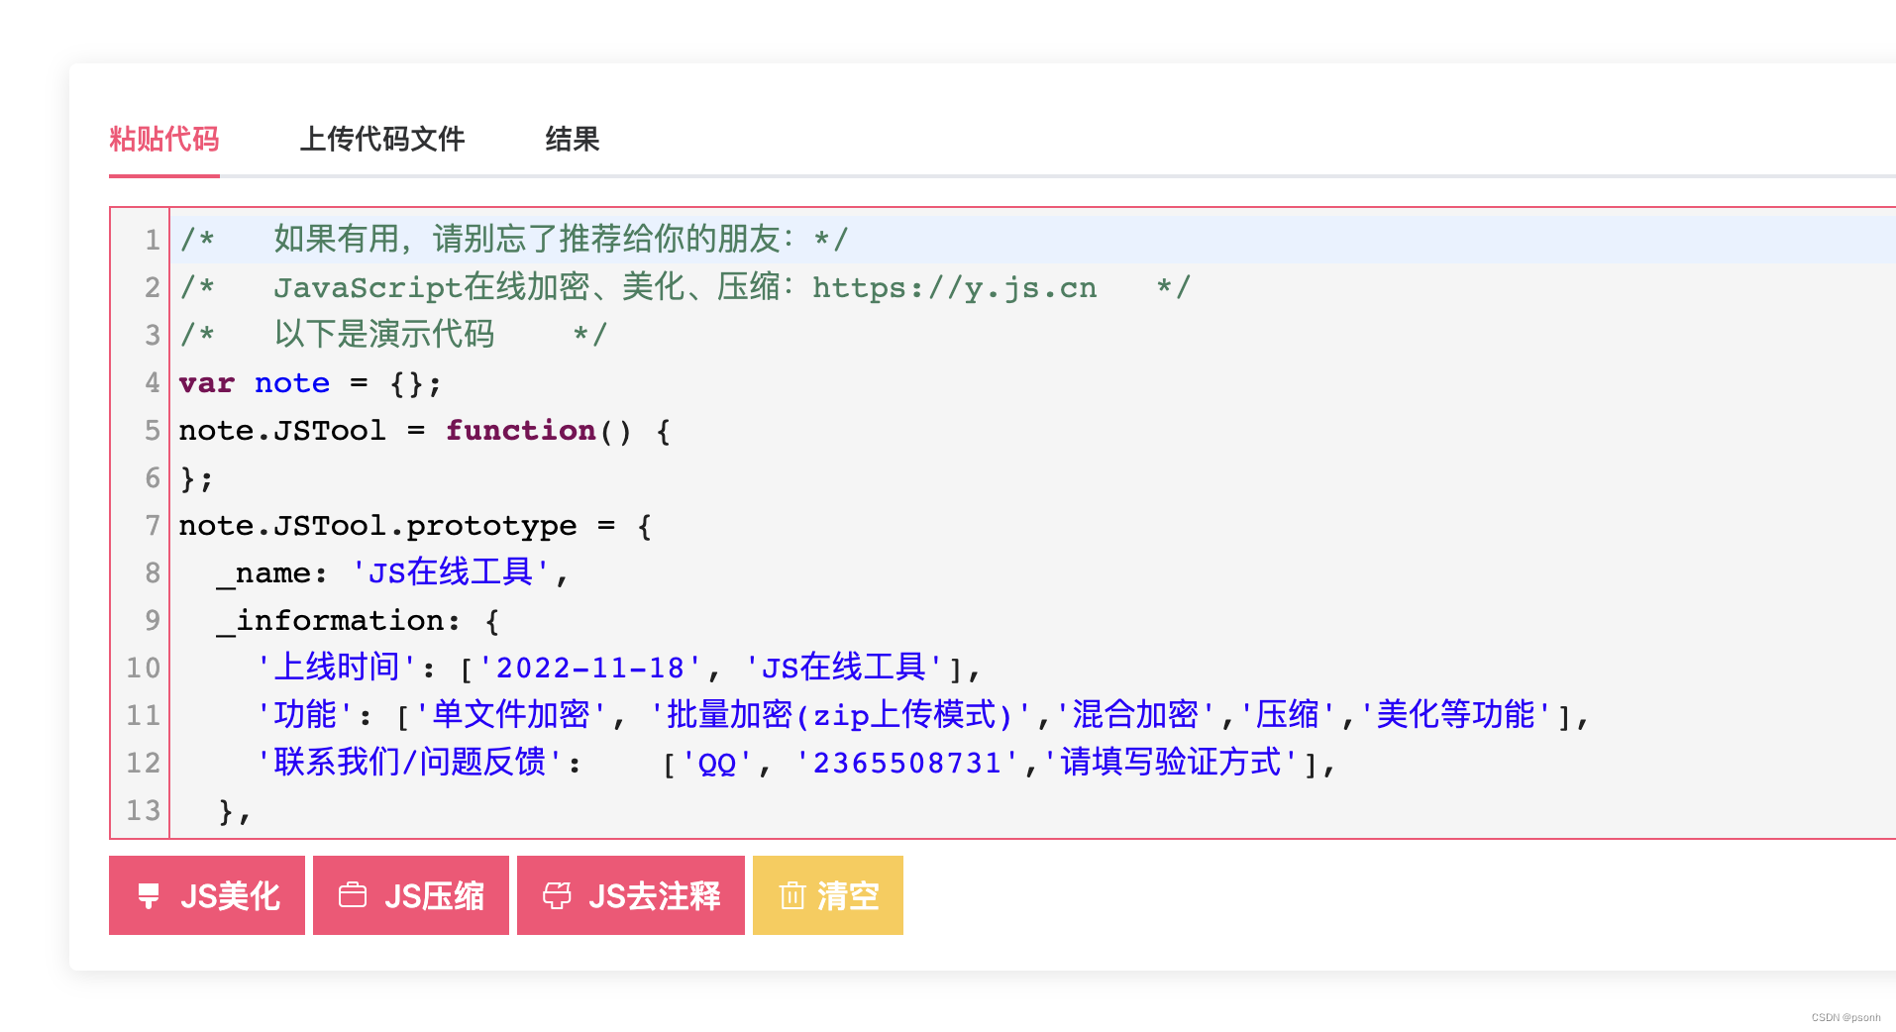Click the '单文件加密' string on line 11
The height and width of the screenshot is (1032, 1896).
click(511, 715)
